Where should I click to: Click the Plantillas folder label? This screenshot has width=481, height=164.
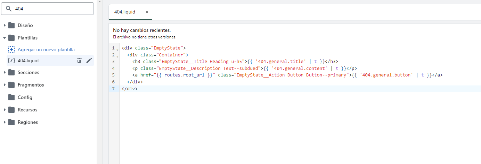coord(27,38)
